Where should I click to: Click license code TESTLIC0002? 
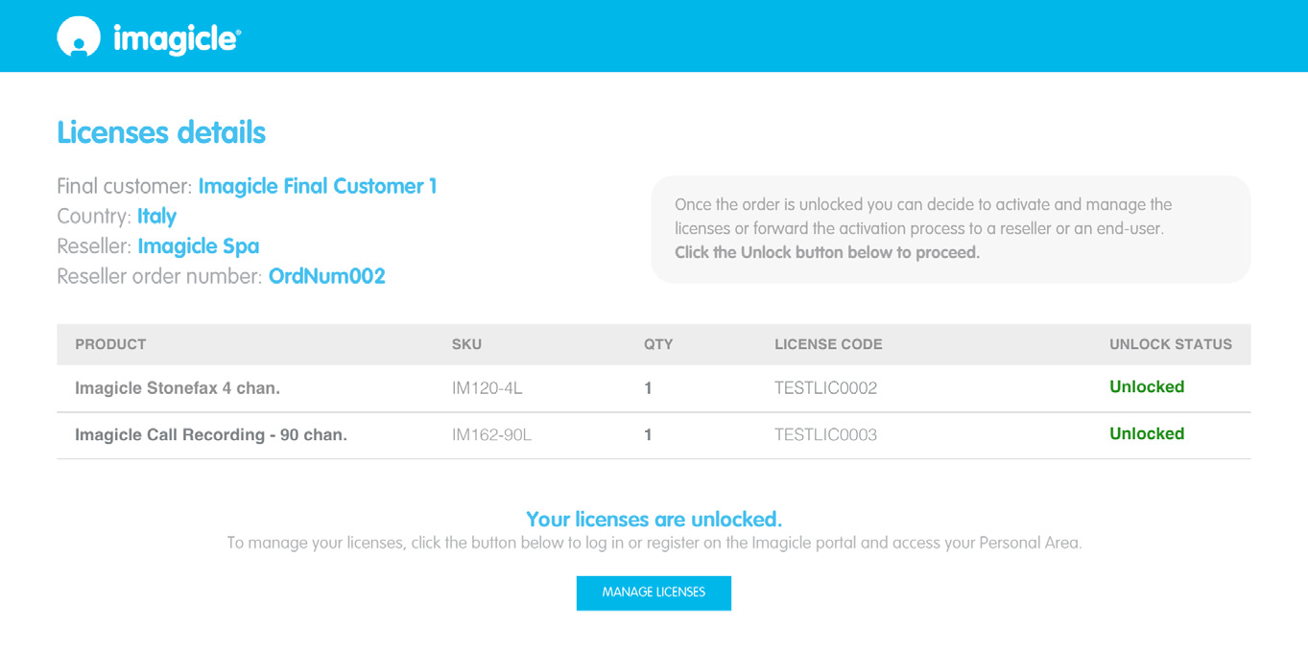pos(825,388)
